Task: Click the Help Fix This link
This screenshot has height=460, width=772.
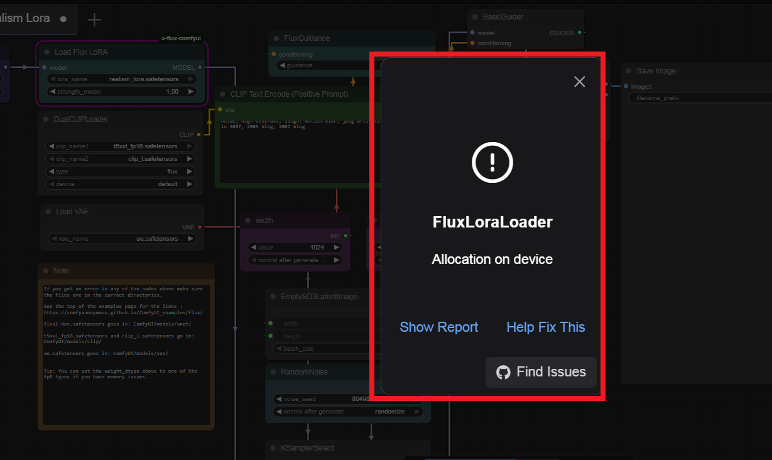Action: point(545,327)
